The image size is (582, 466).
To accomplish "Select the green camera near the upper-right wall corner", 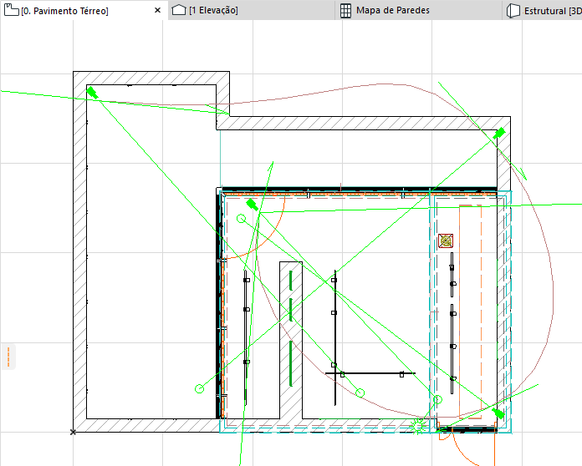I will pyautogui.click(x=499, y=133).
